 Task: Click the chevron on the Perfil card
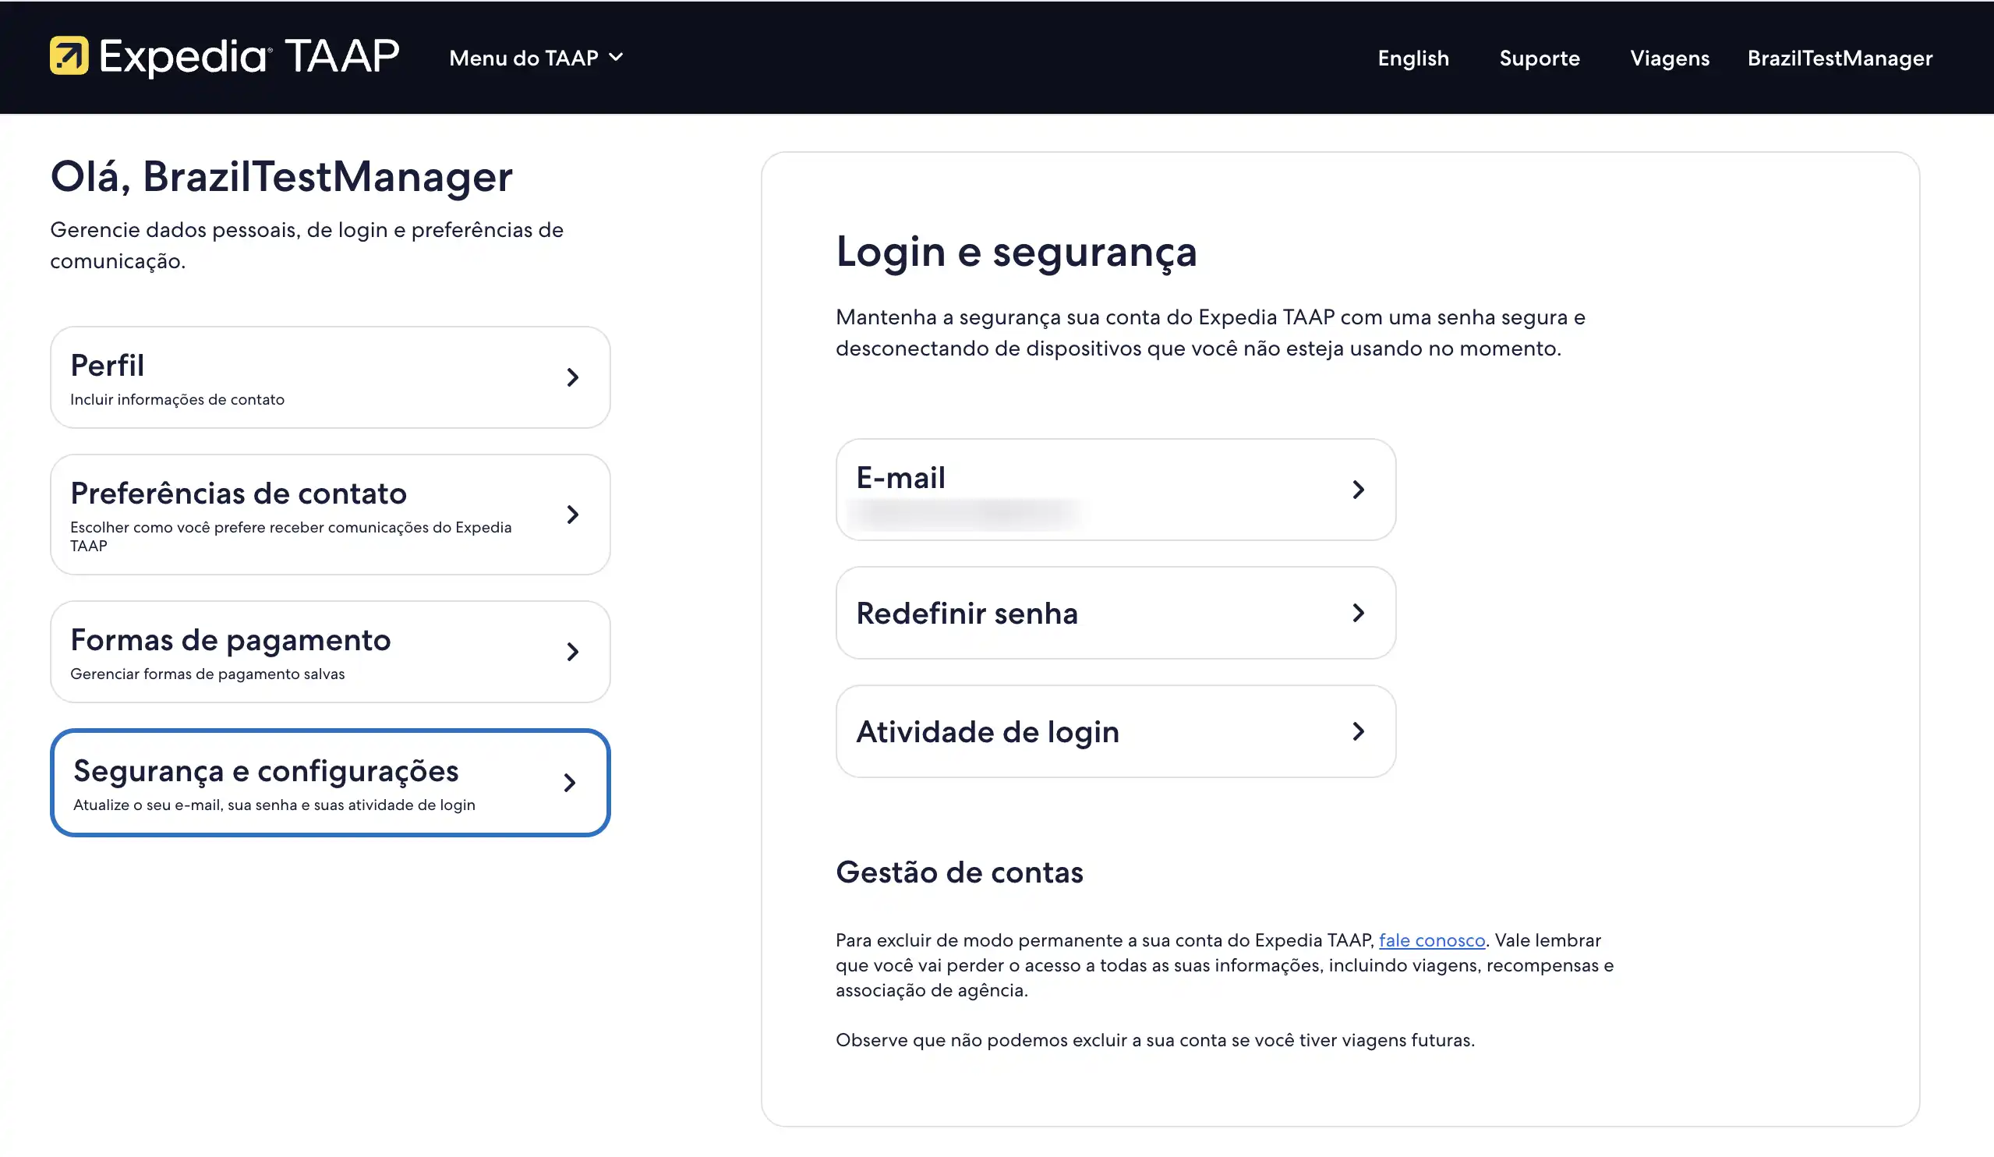(573, 377)
